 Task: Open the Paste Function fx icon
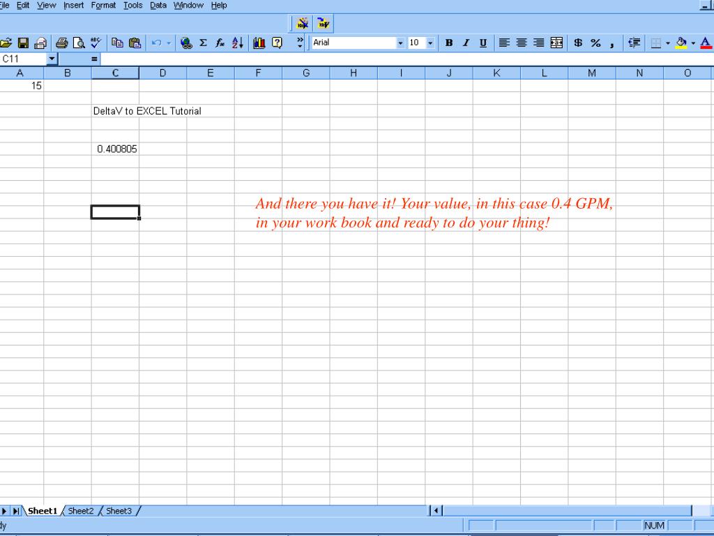tap(220, 43)
